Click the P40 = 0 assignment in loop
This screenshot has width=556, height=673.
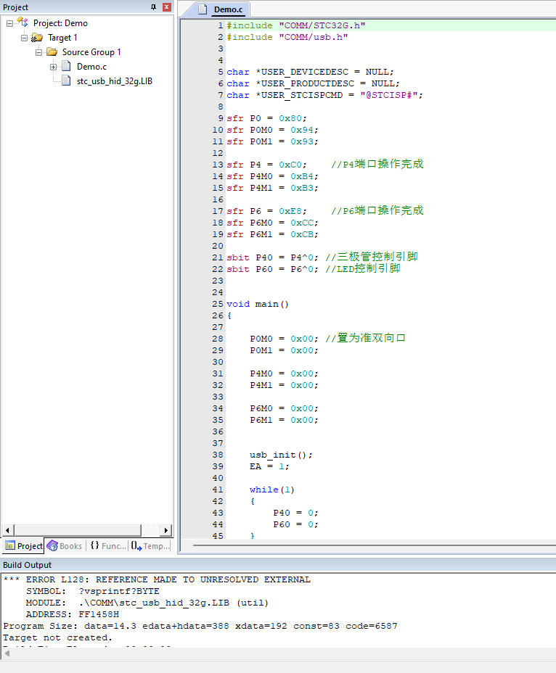[x=295, y=513]
